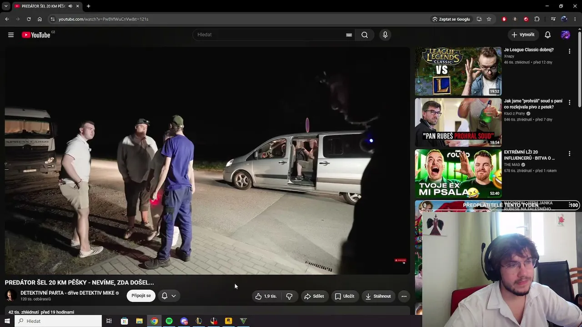Click the Sdílet share button
The image size is (582, 327).
click(314, 296)
